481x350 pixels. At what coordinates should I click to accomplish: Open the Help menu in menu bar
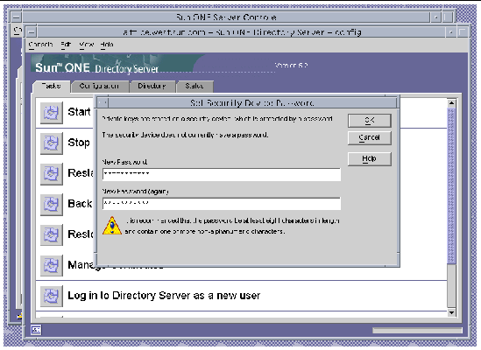pos(107,45)
